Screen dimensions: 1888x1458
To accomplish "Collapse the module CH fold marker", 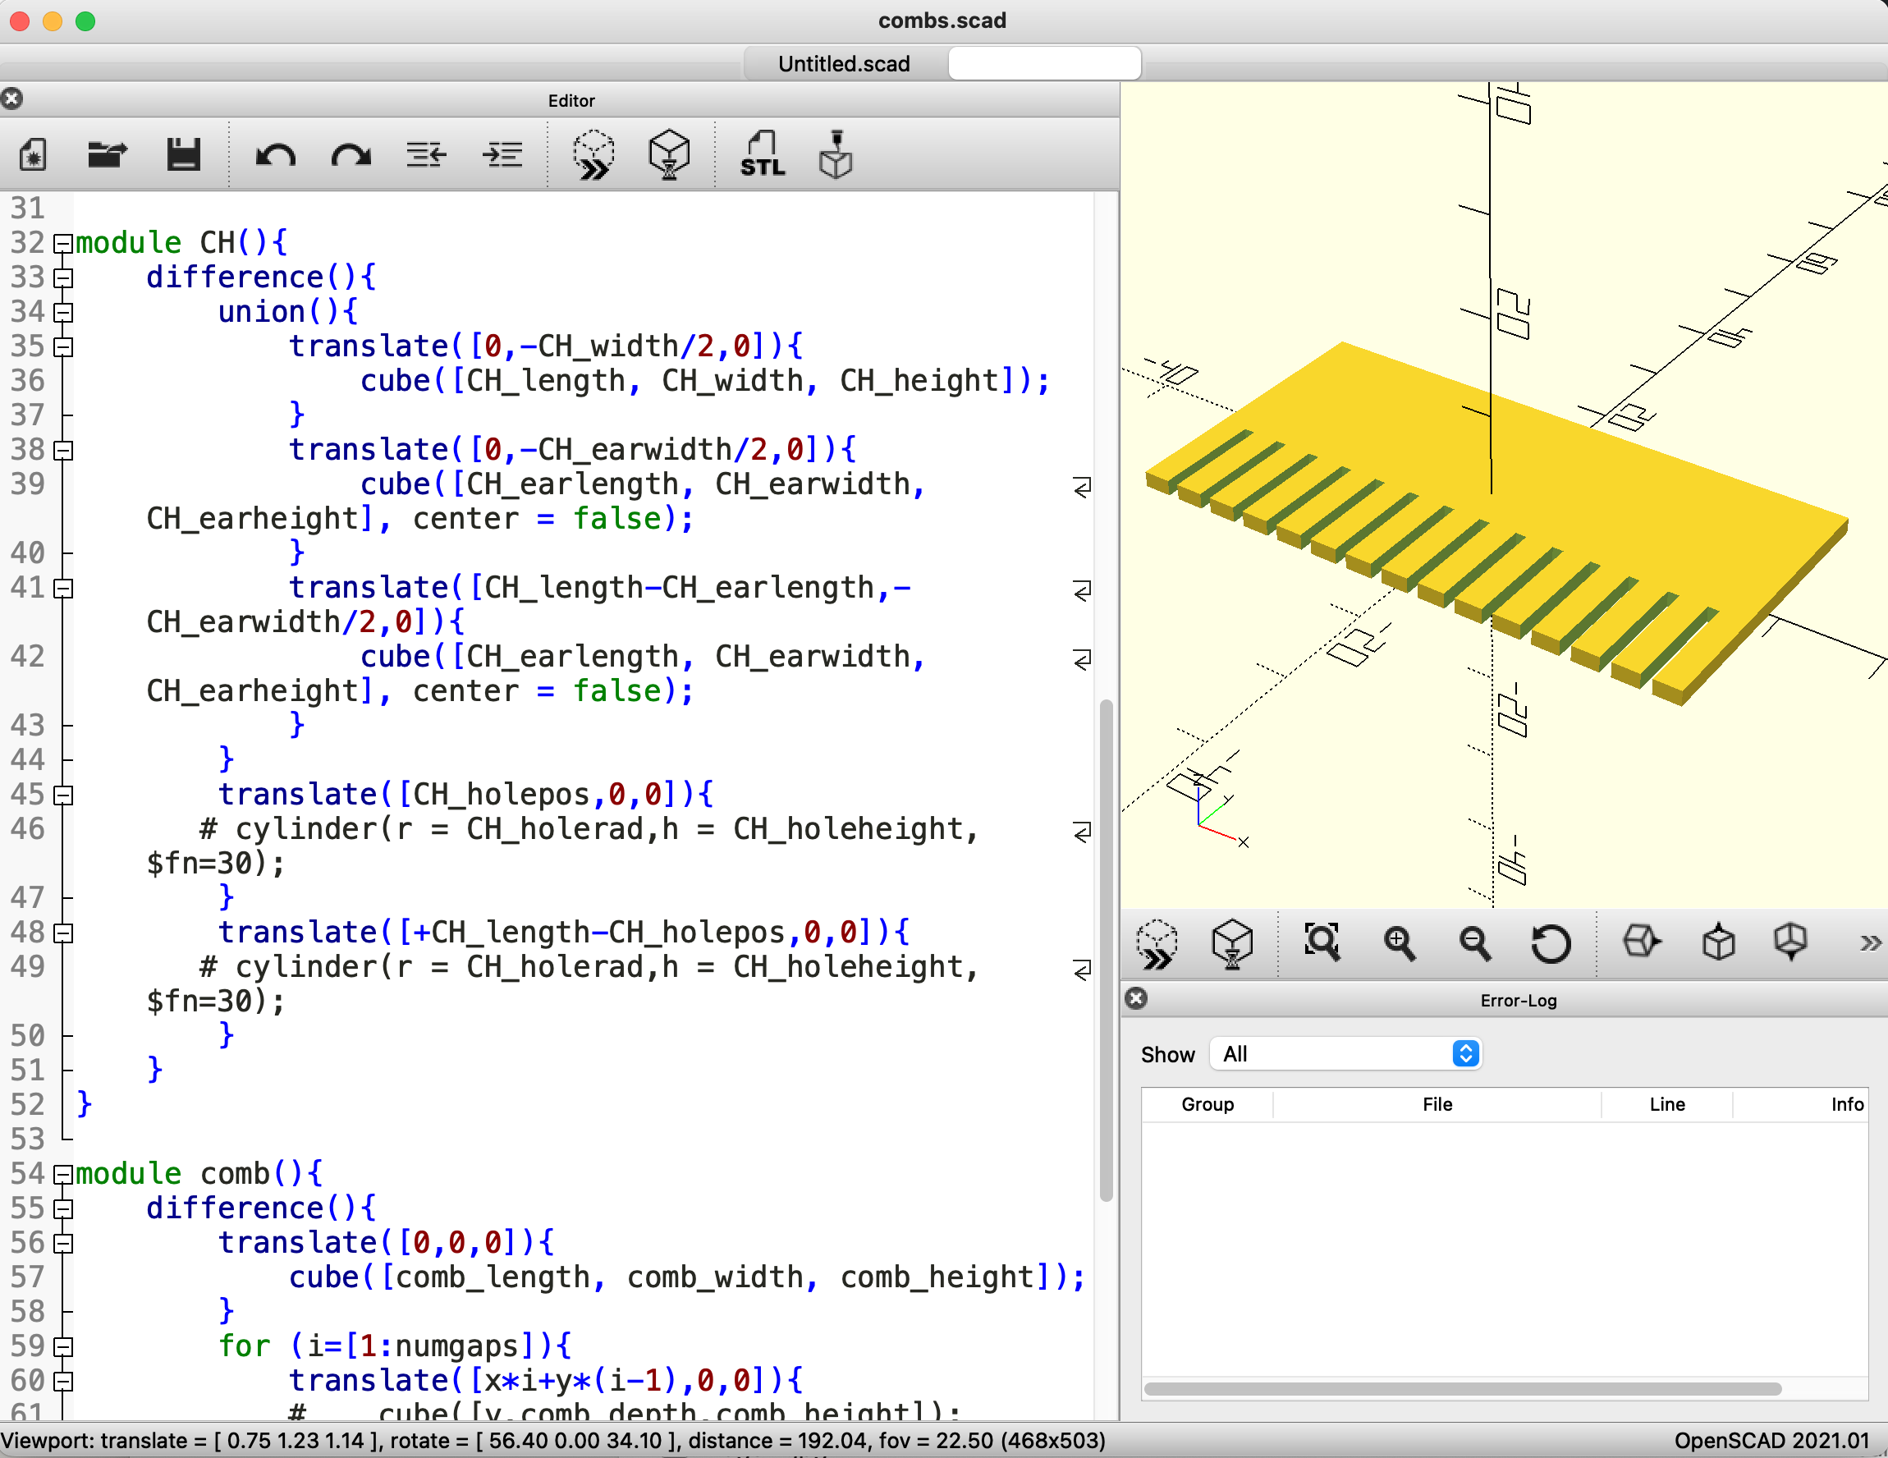I will (63, 244).
